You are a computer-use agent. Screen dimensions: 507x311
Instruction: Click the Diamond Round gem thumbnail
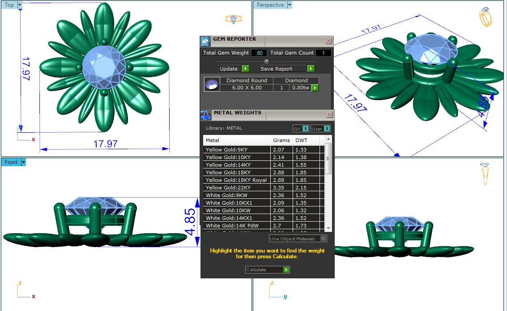(x=212, y=84)
